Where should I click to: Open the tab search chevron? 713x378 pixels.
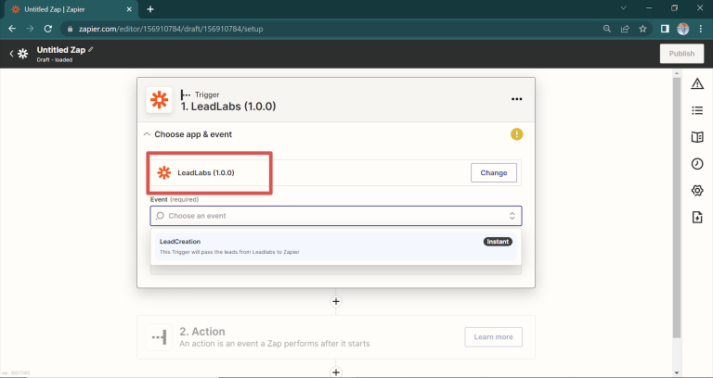(x=624, y=7)
